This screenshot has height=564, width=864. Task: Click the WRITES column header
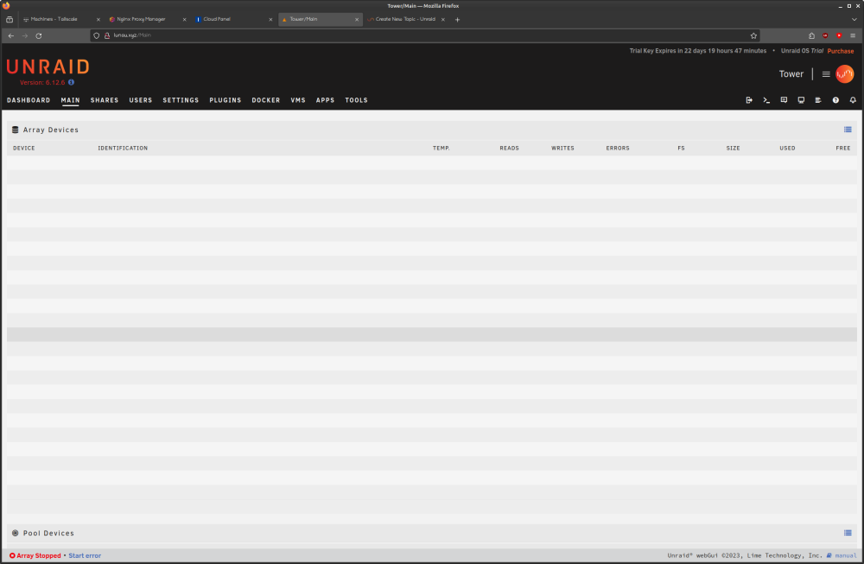[562, 149]
